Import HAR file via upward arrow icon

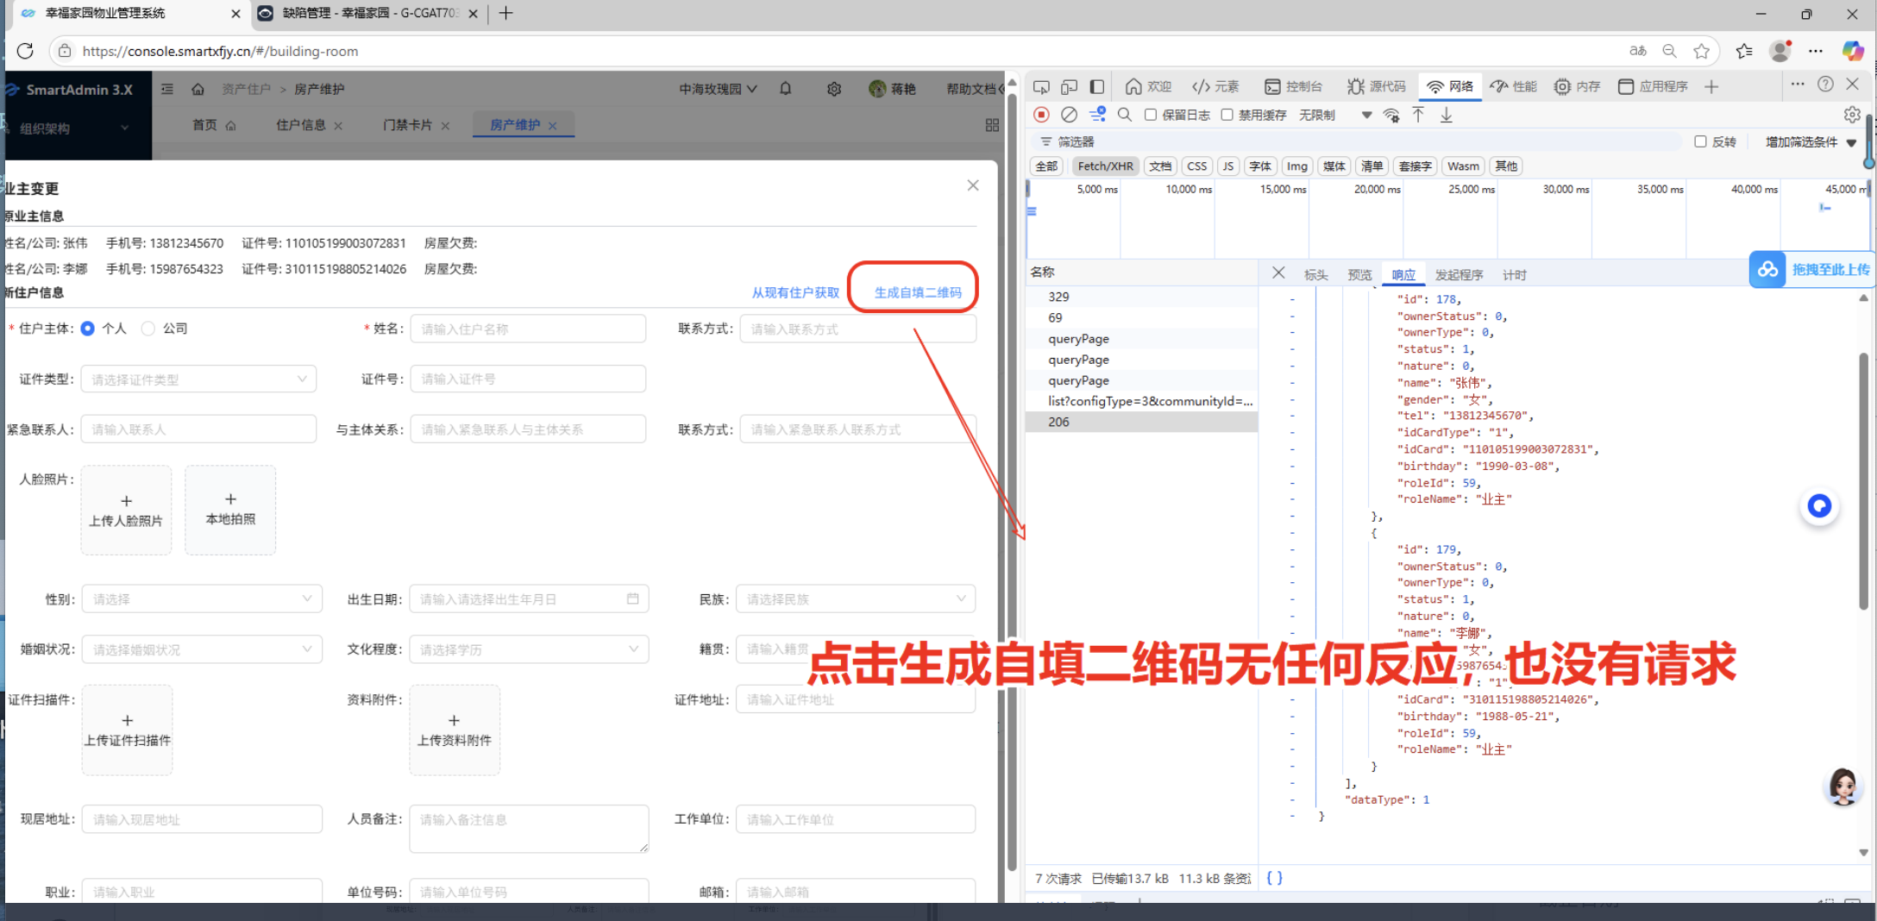point(1419,114)
